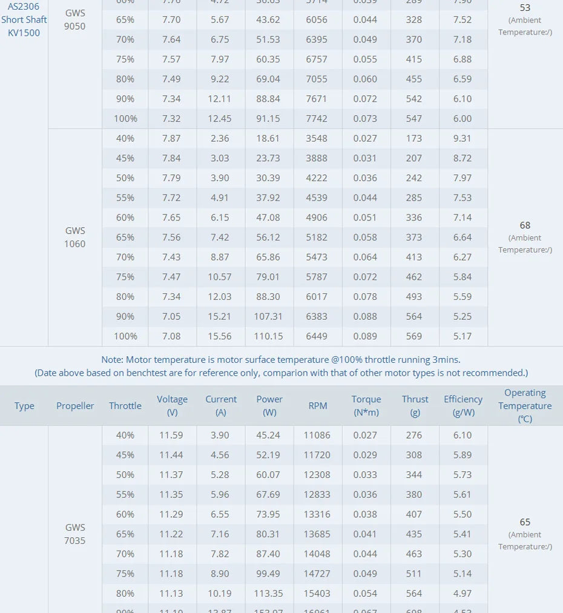Click the AS2306 Short Shaft KV1500 label
This screenshot has height=613, width=563.
click(x=24, y=20)
